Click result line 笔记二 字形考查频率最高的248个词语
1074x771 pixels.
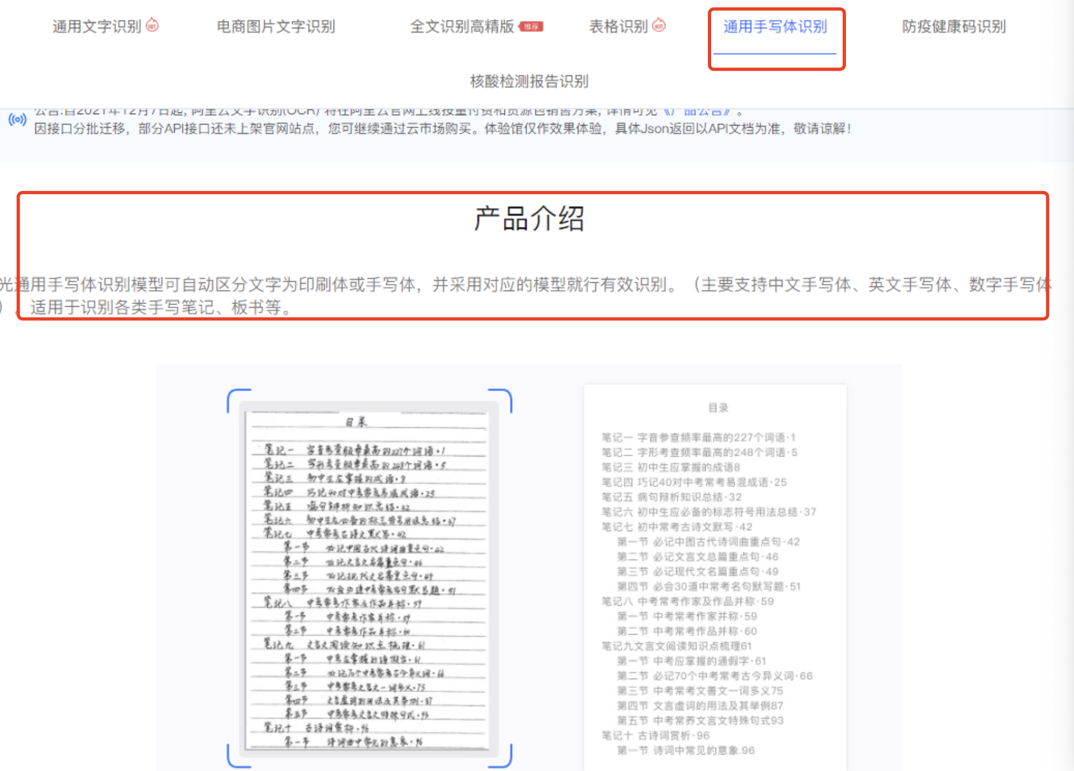[699, 452]
